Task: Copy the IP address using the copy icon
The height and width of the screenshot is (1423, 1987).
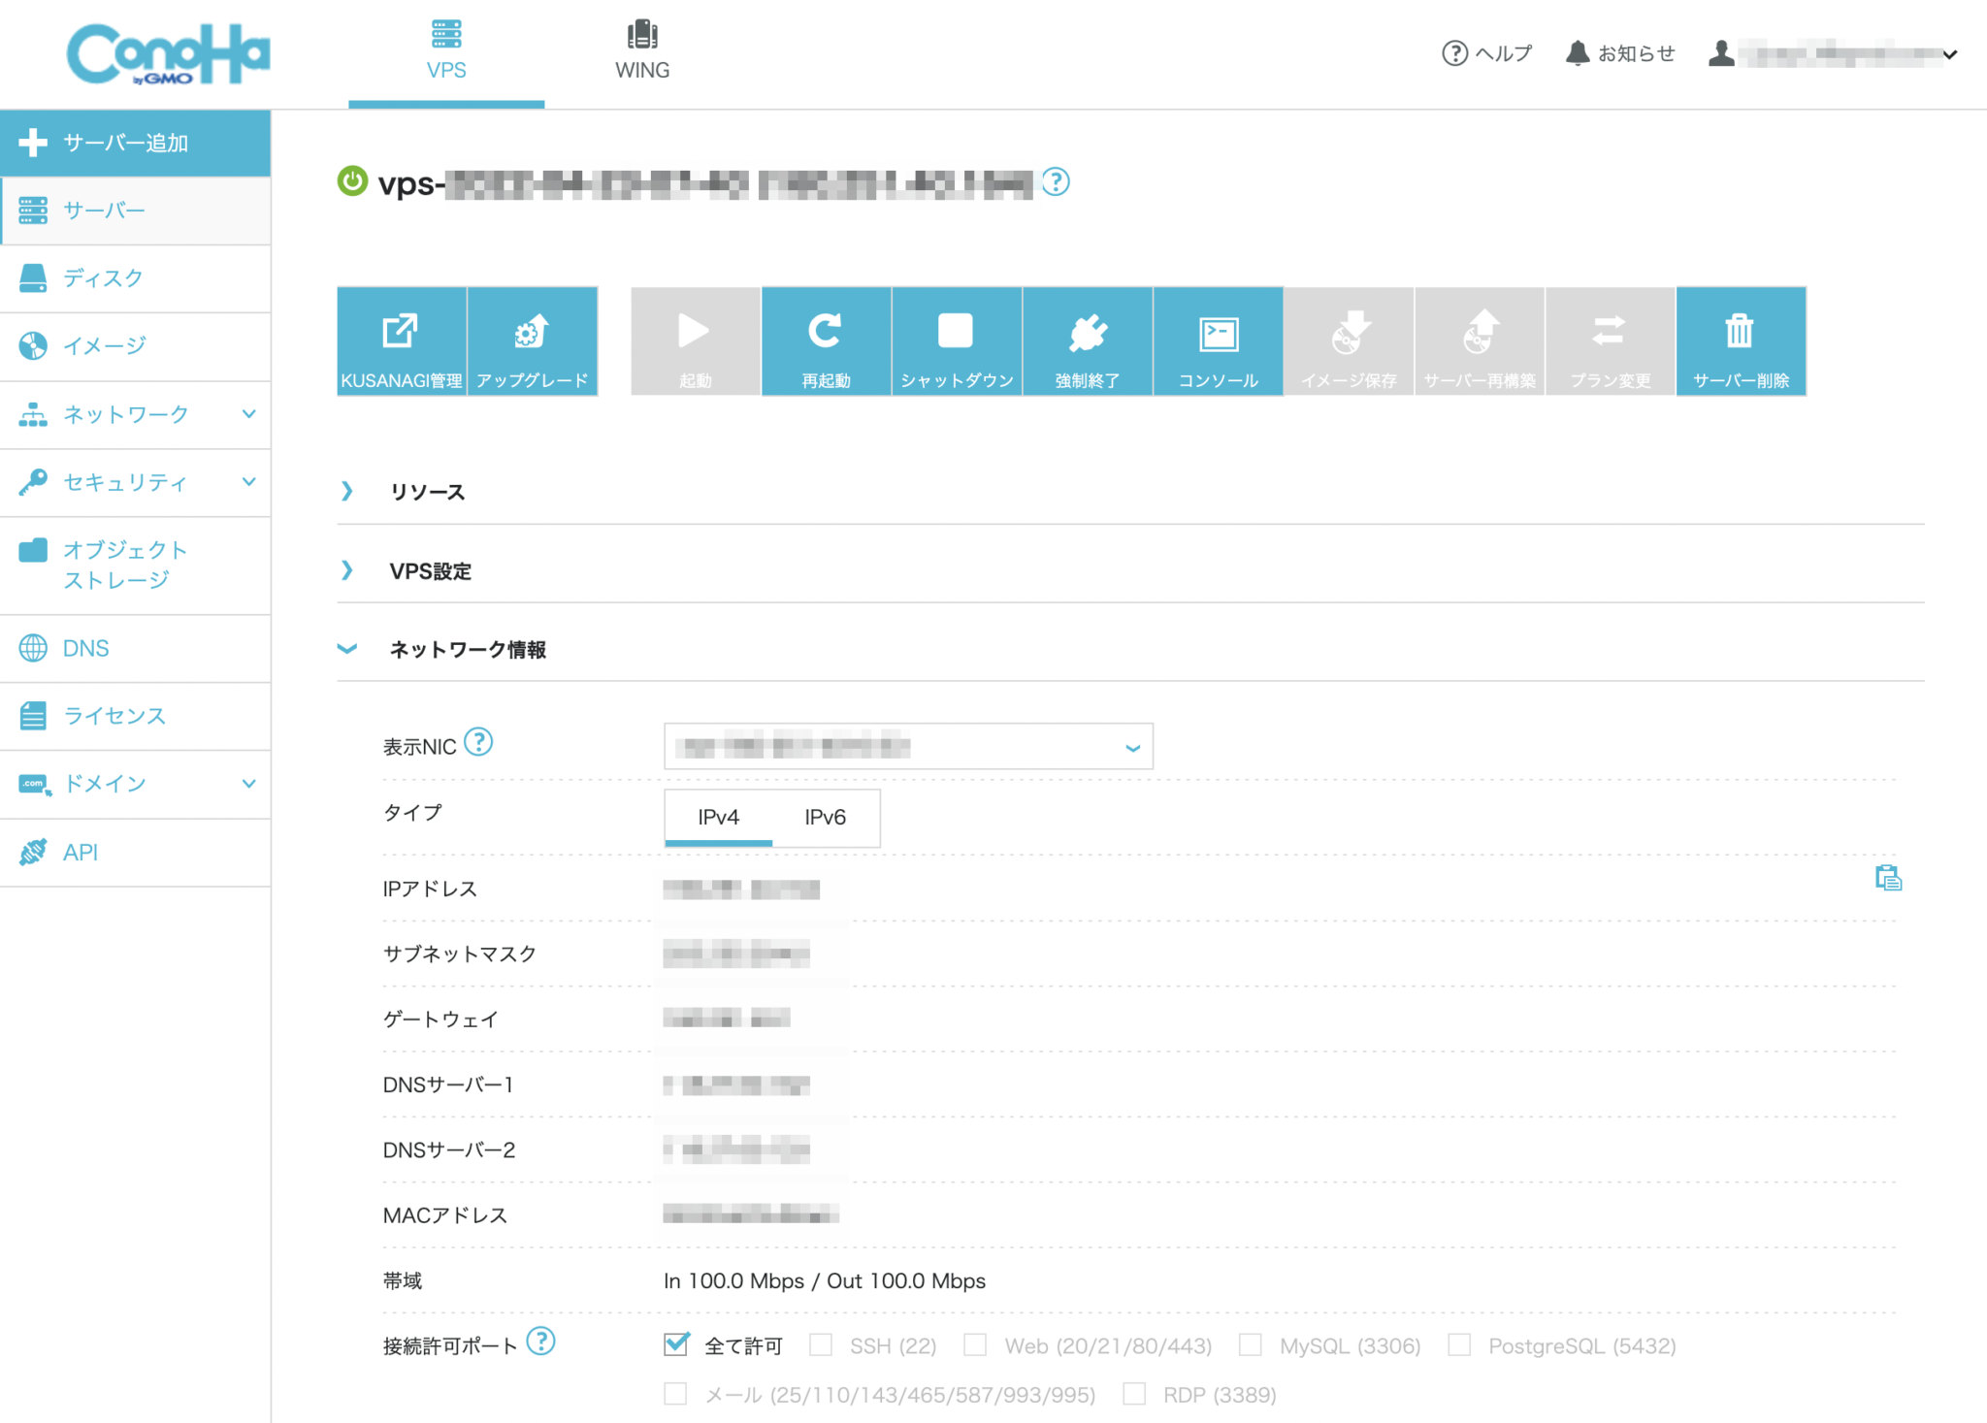Action: (x=1888, y=878)
